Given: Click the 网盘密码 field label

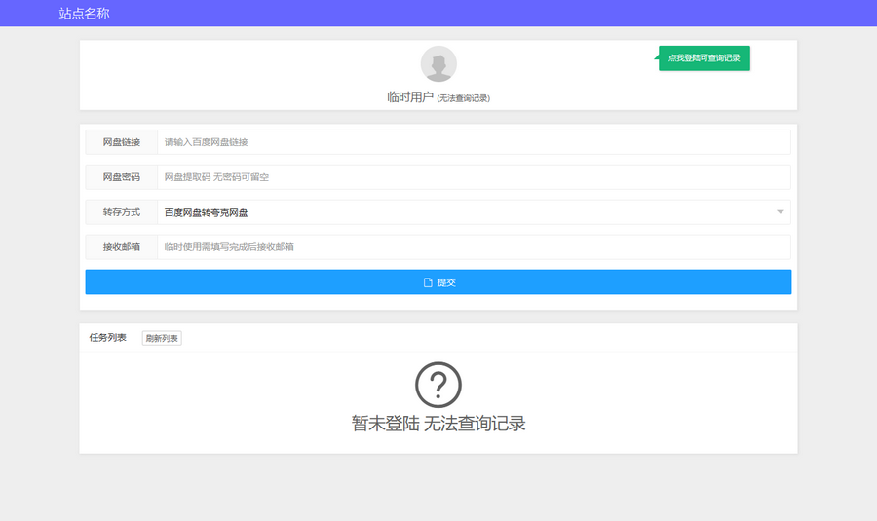Looking at the screenshot, I should [x=122, y=177].
